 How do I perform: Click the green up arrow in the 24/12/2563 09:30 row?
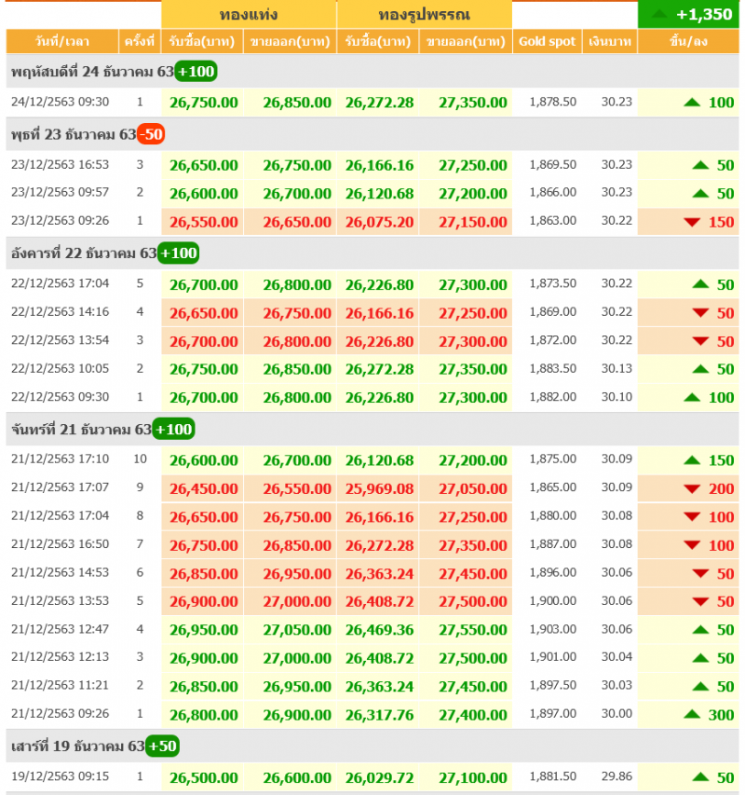[x=691, y=103]
